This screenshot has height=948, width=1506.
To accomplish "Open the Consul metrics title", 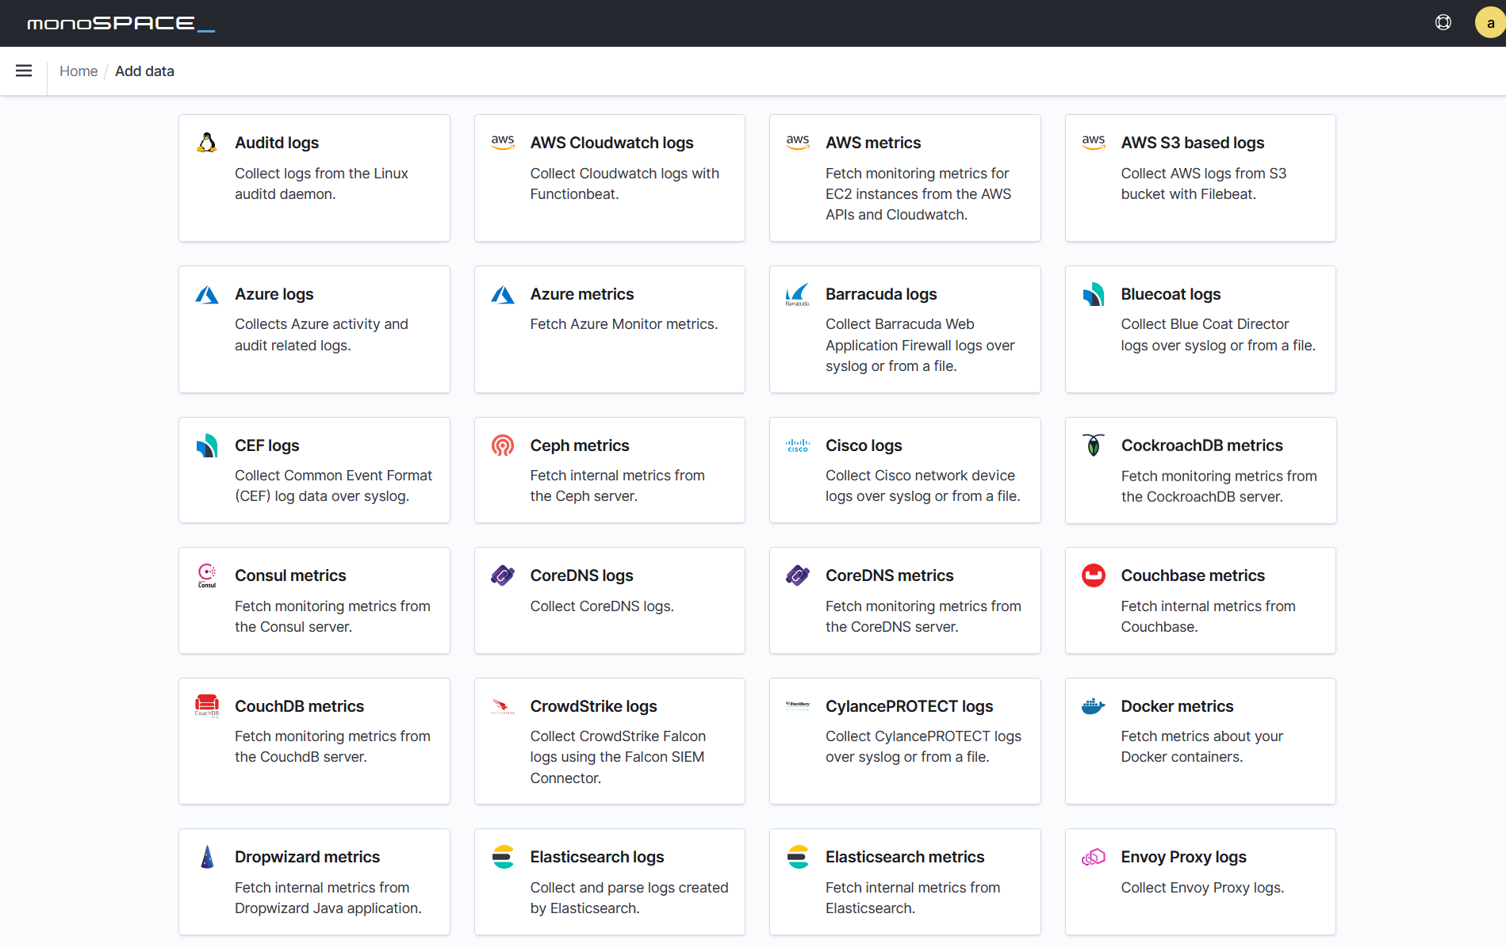I will tap(290, 575).
